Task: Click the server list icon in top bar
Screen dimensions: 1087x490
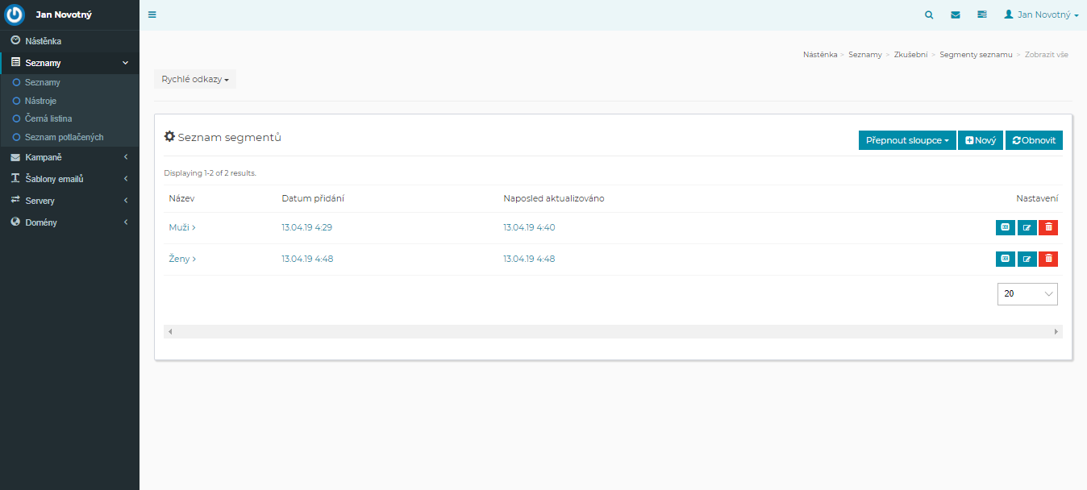Action: point(981,15)
